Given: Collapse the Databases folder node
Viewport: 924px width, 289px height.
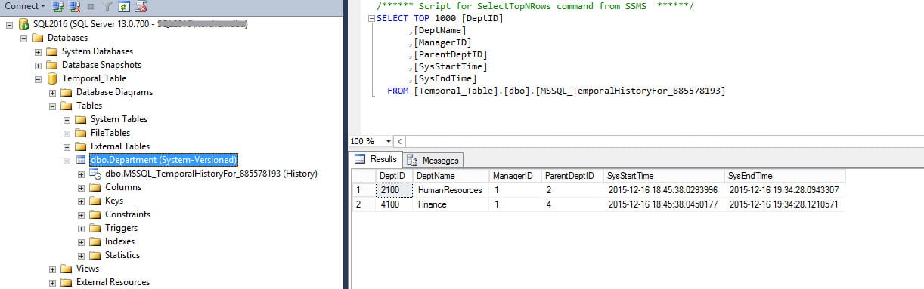Looking at the screenshot, I should point(24,38).
